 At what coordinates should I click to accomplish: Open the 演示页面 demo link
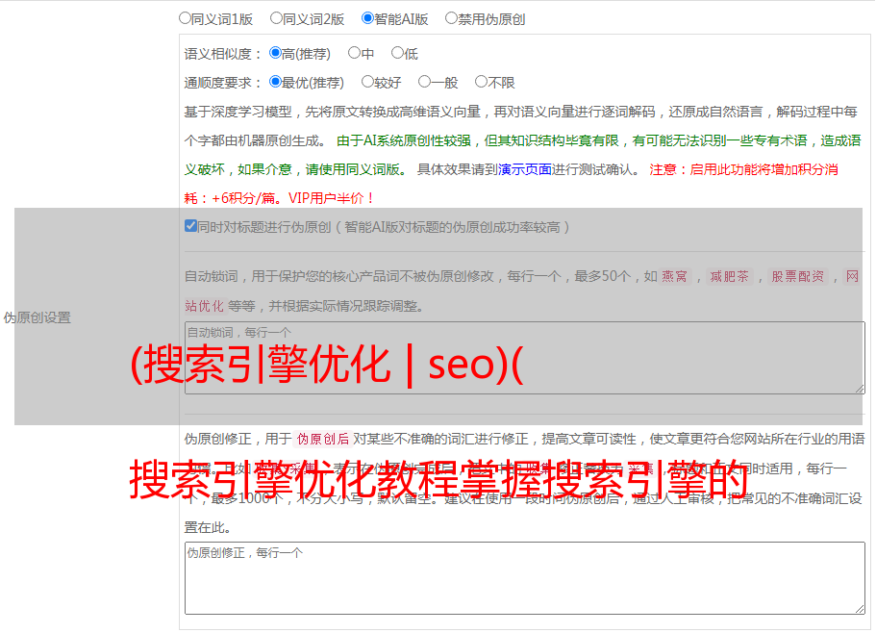pyautogui.click(x=524, y=169)
